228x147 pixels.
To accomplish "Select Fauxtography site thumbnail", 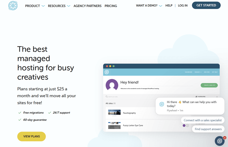I will click(114, 113).
